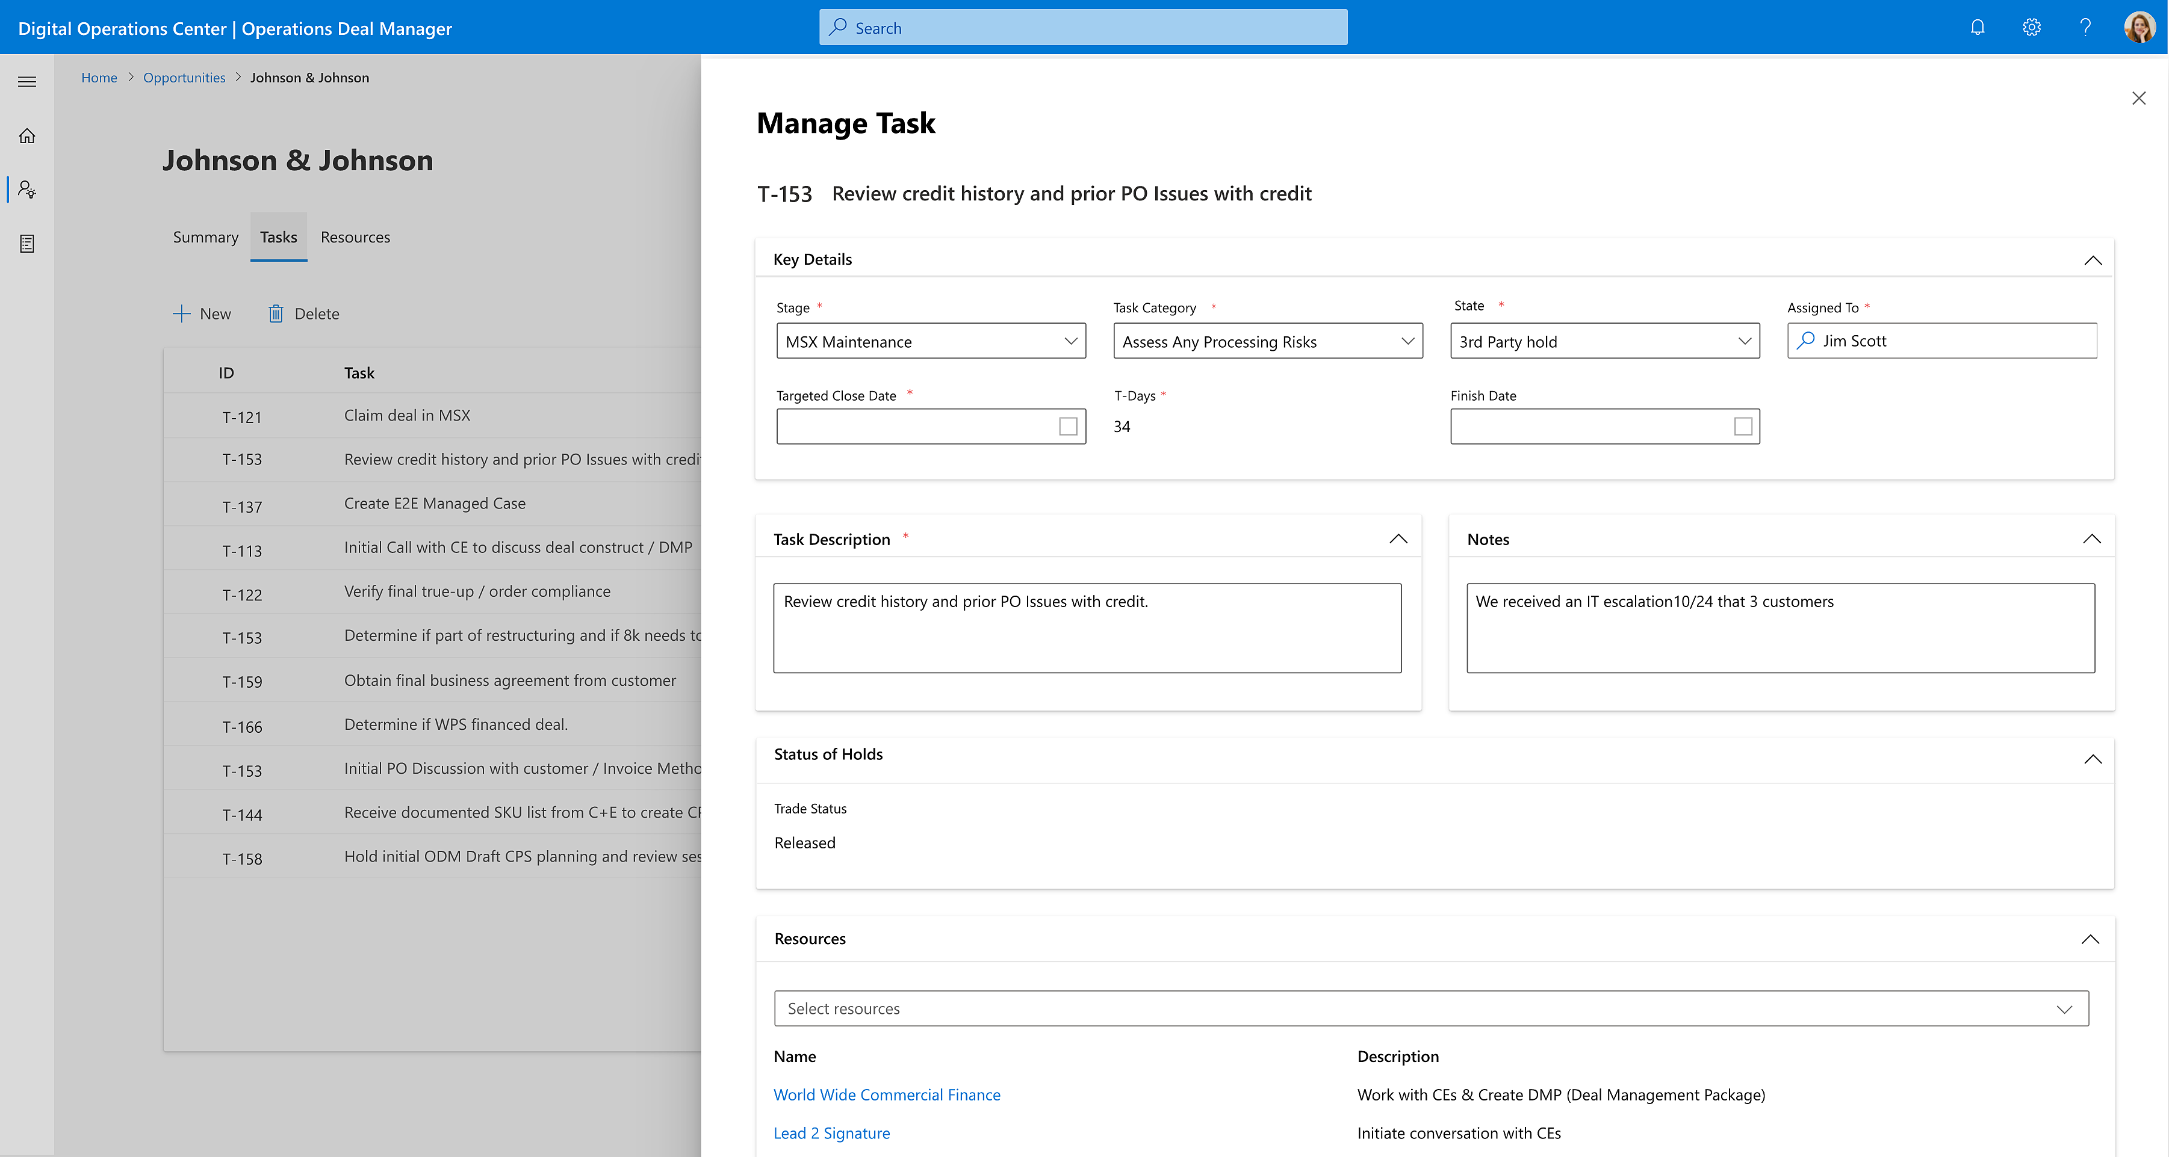Open user profile avatar
The width and height of the screenshot is (2169, 1157).
click(x=2140, y=27)
